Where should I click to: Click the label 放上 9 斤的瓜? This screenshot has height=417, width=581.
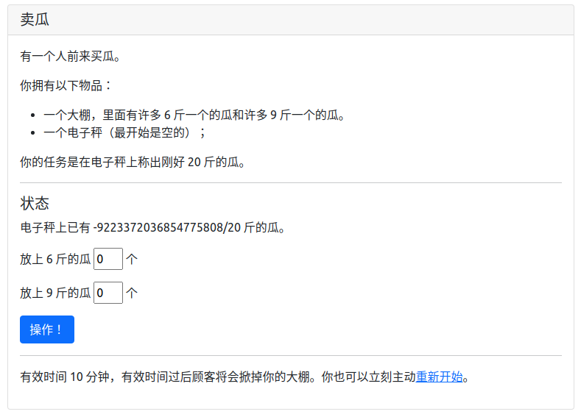coord(55,293)
